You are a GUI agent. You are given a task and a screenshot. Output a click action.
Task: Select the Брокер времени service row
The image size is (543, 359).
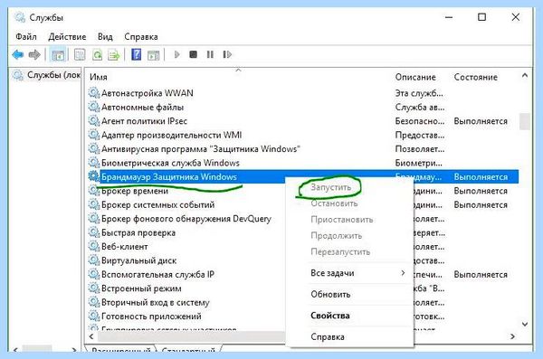tap(135, 191)
